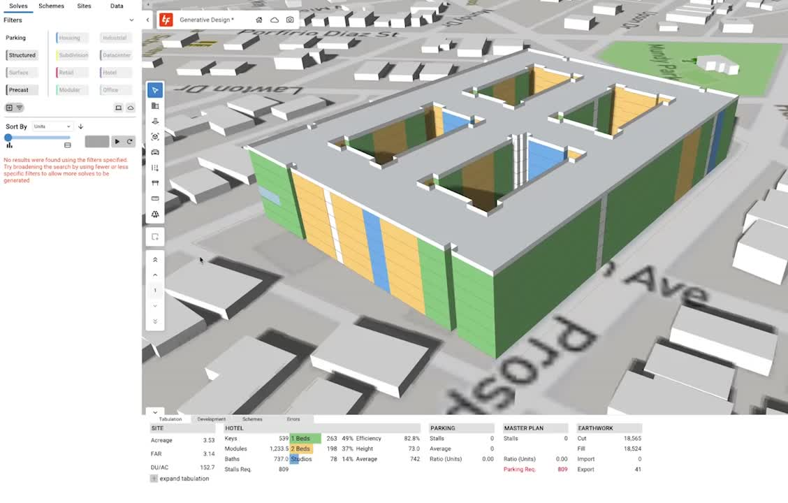Collapse the sidebar with the left chevron
Viewport: 788px width, 503px height.
coord(147,20)
